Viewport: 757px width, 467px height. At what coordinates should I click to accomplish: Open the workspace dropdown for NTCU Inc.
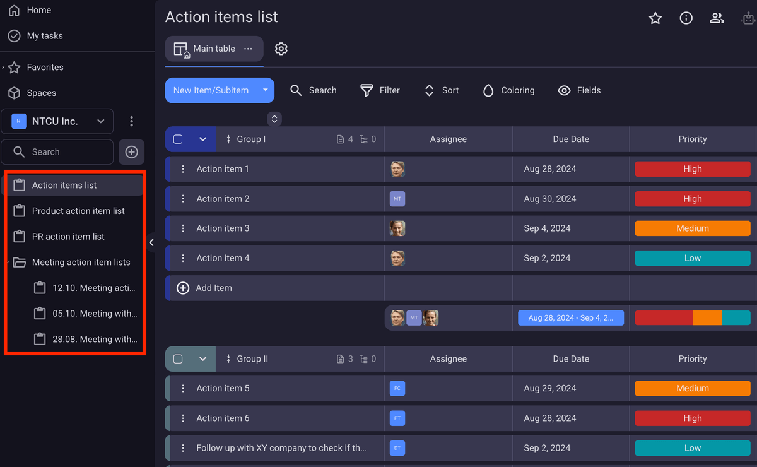(x=100, y=121)
